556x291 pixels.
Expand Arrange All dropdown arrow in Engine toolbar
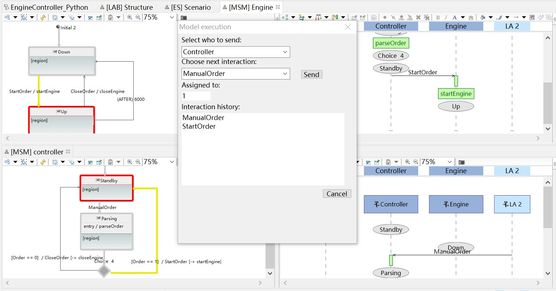coord(15,17)
